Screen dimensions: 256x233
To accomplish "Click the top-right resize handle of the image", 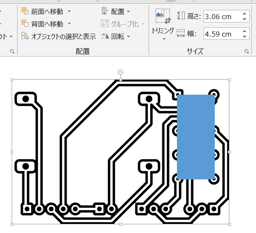I will (x=229, y=80).
